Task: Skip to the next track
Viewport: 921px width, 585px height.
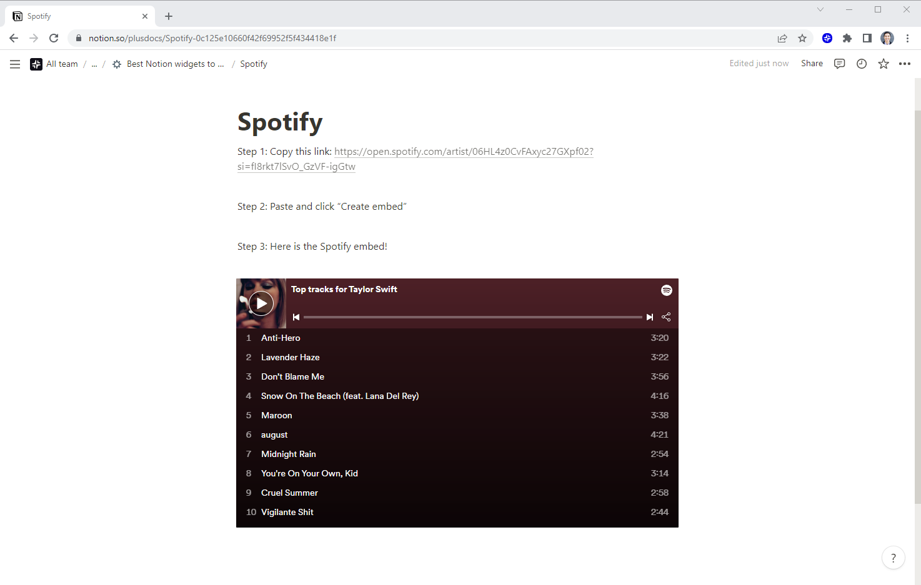Action: (650, 317)
